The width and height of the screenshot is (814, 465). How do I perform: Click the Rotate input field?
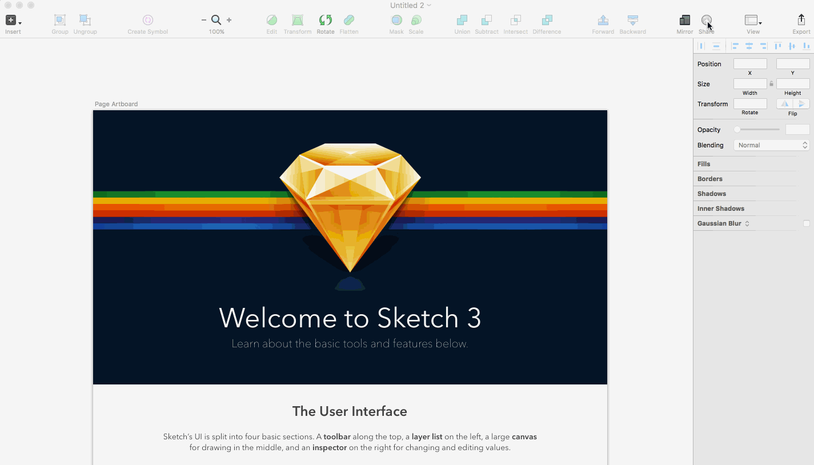[750, 104]
